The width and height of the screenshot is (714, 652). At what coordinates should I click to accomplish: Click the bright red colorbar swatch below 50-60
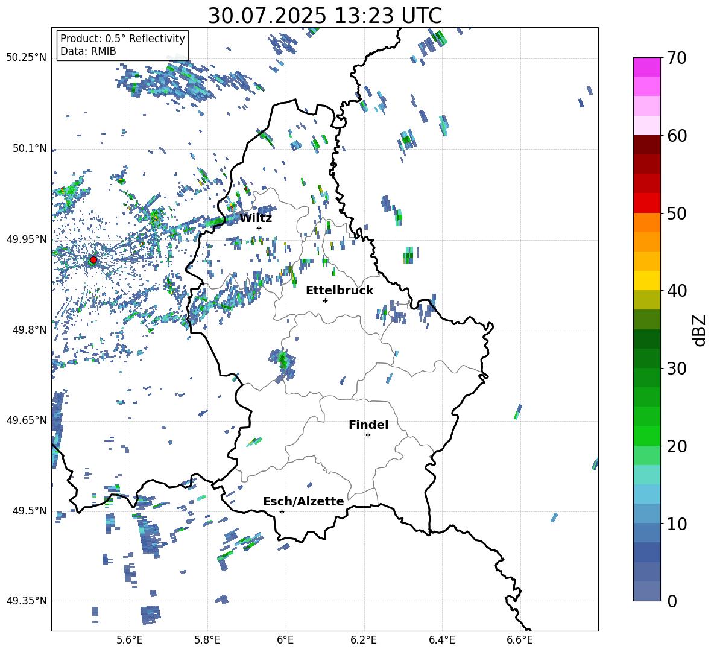coord(646,203)
